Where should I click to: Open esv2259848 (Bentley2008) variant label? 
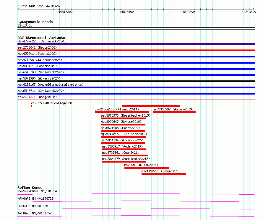tap(52, 103)
